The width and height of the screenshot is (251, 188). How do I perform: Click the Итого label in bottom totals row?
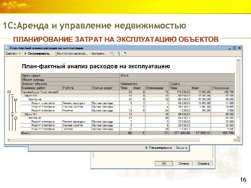[25, 133]
